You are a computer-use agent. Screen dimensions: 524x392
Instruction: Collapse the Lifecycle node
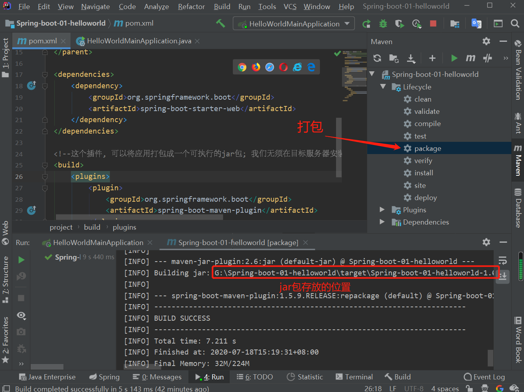tap(383, 86)
